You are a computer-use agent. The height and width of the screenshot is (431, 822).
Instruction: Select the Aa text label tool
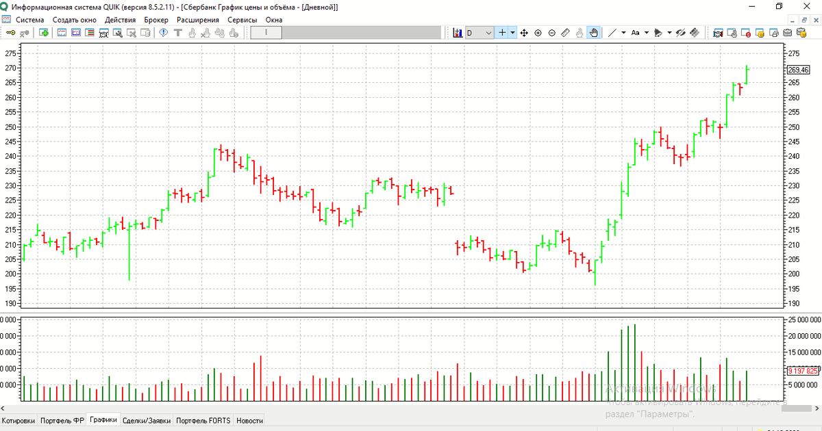(x=635, y=32)
